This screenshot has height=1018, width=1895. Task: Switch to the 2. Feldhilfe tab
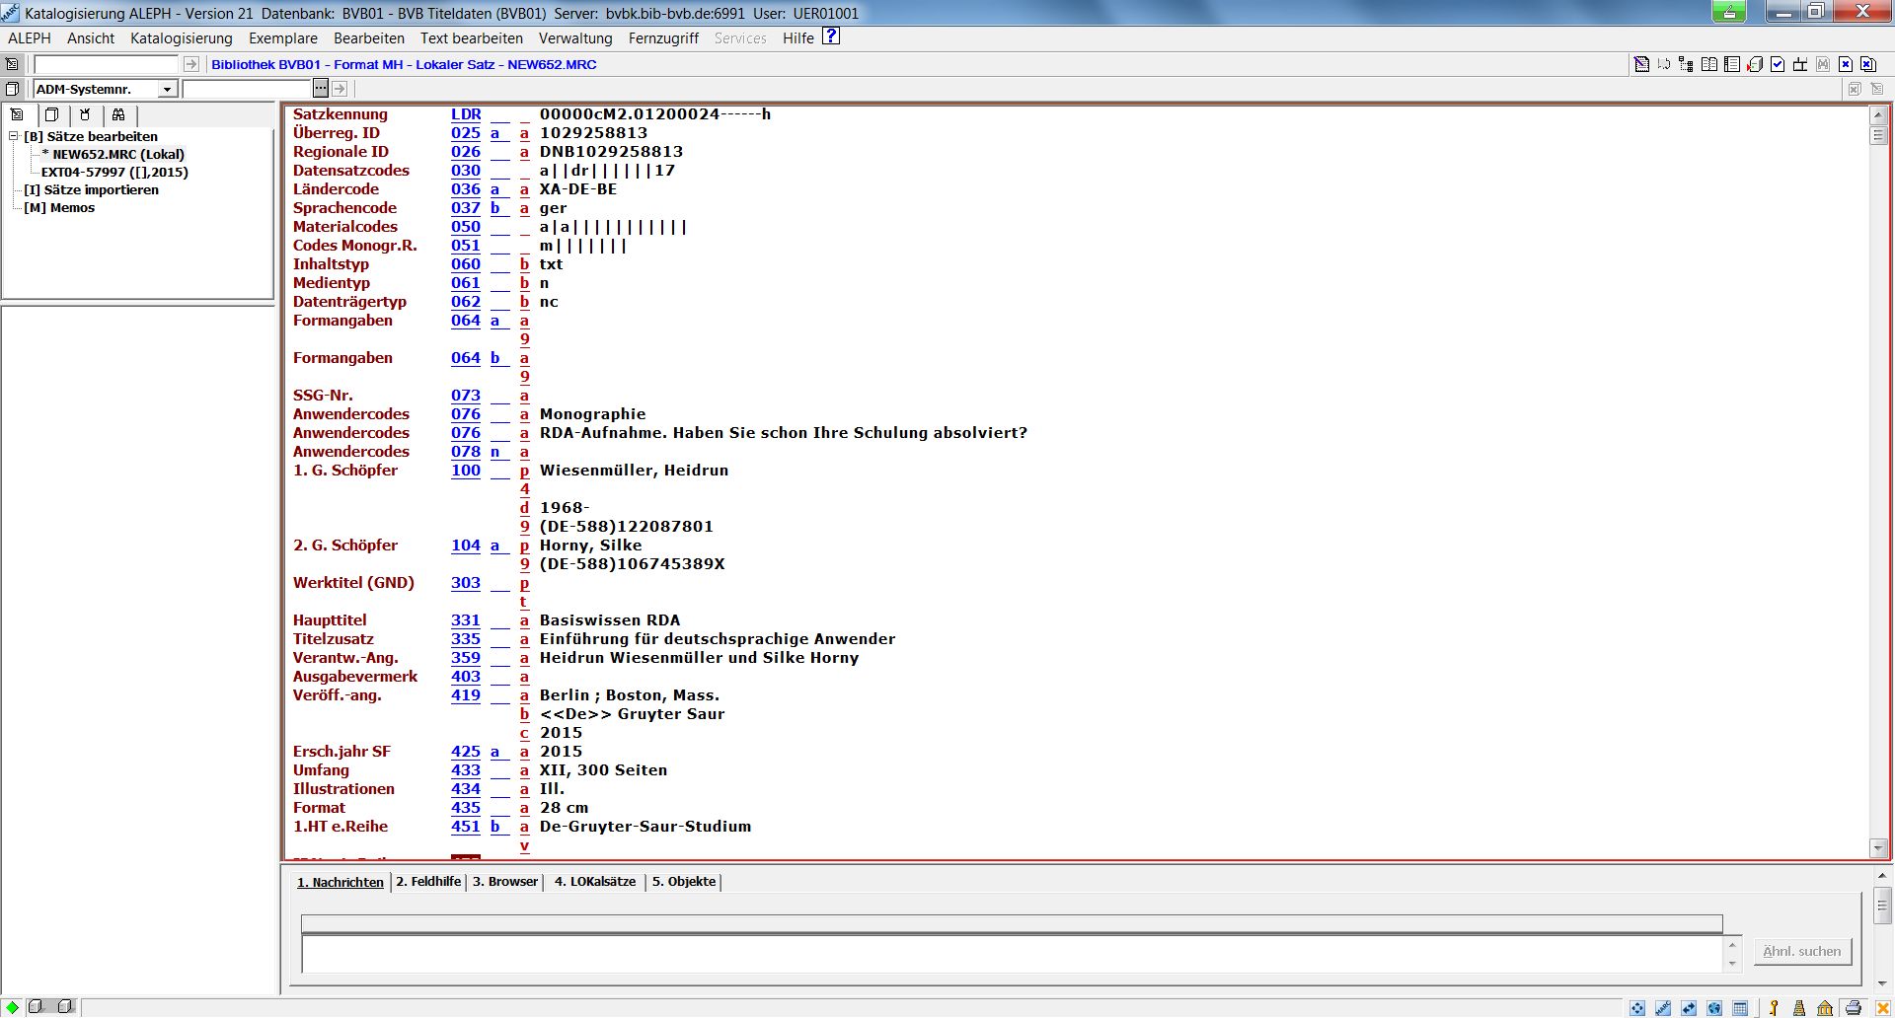tap(428, 882)
